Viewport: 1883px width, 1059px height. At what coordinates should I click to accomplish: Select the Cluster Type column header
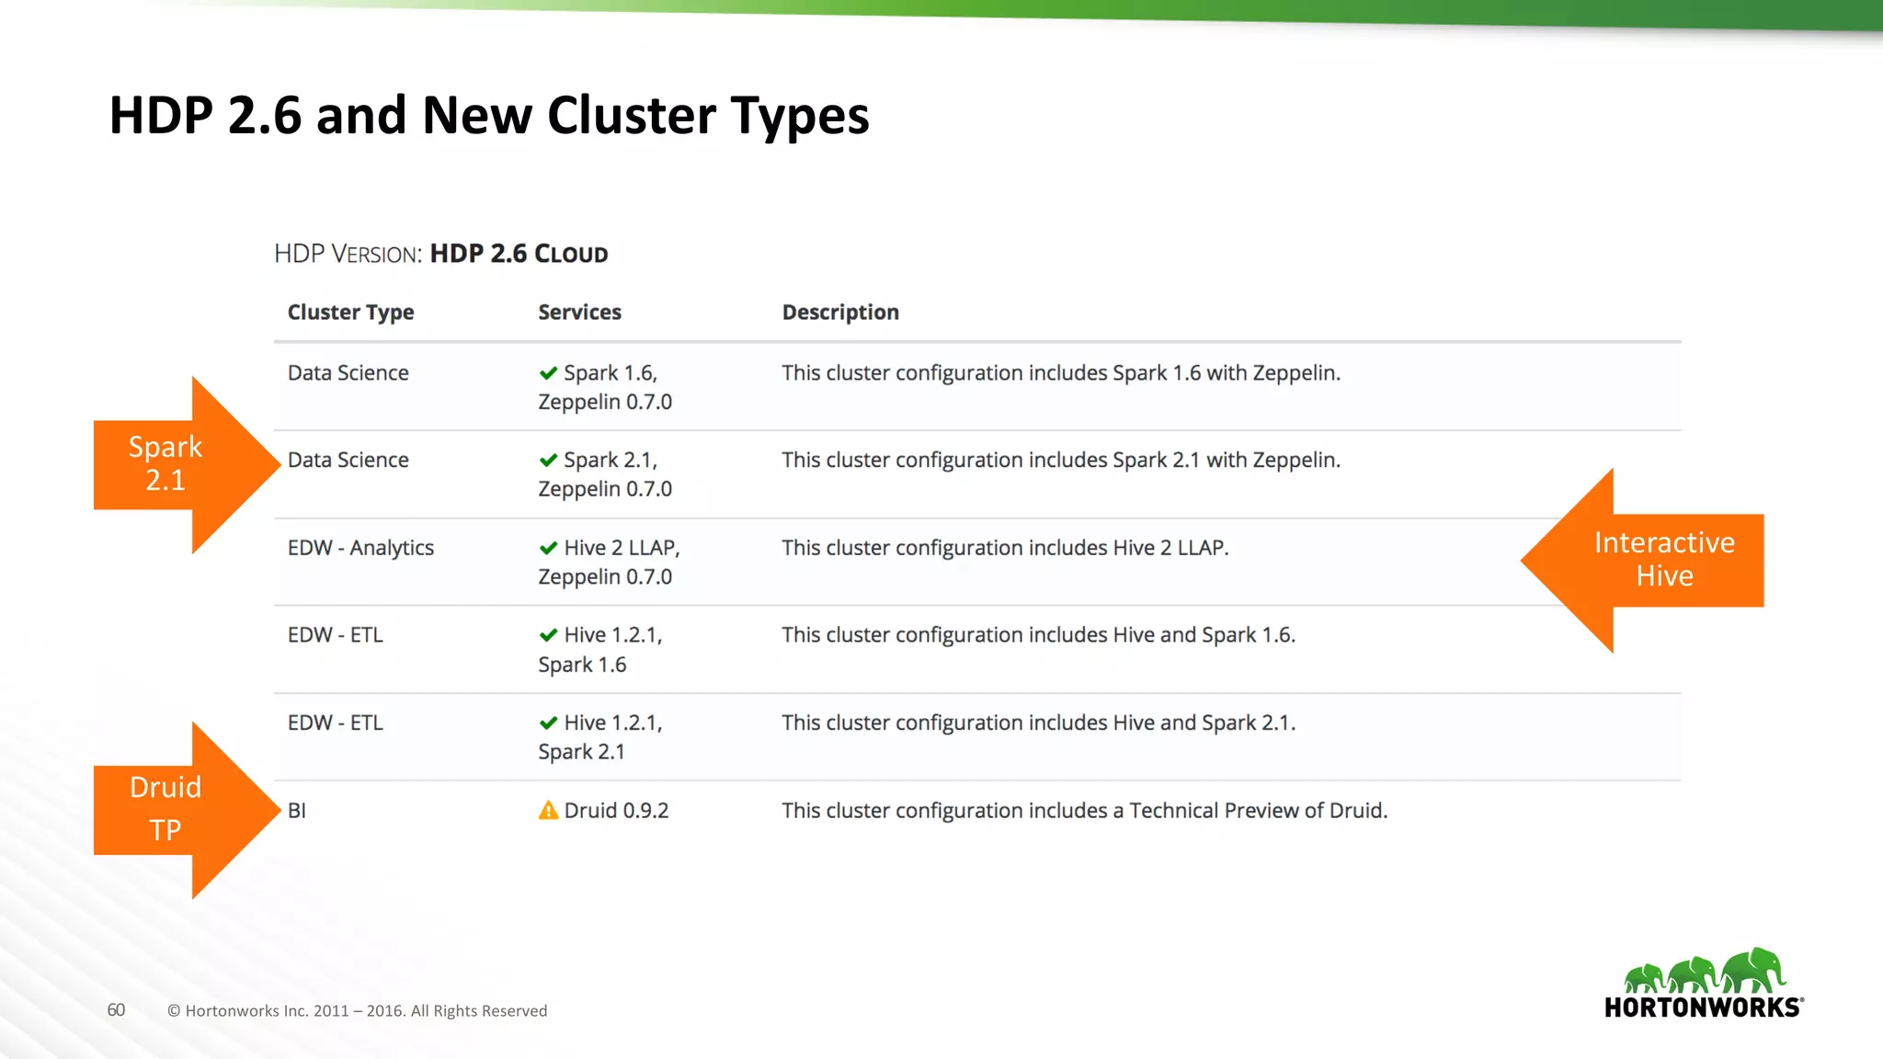tap(350, 313)
